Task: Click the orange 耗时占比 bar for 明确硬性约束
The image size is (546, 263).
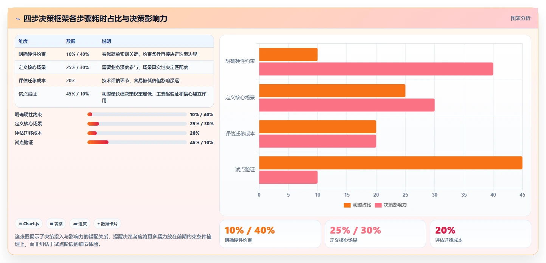Action: tap(288, 55)
